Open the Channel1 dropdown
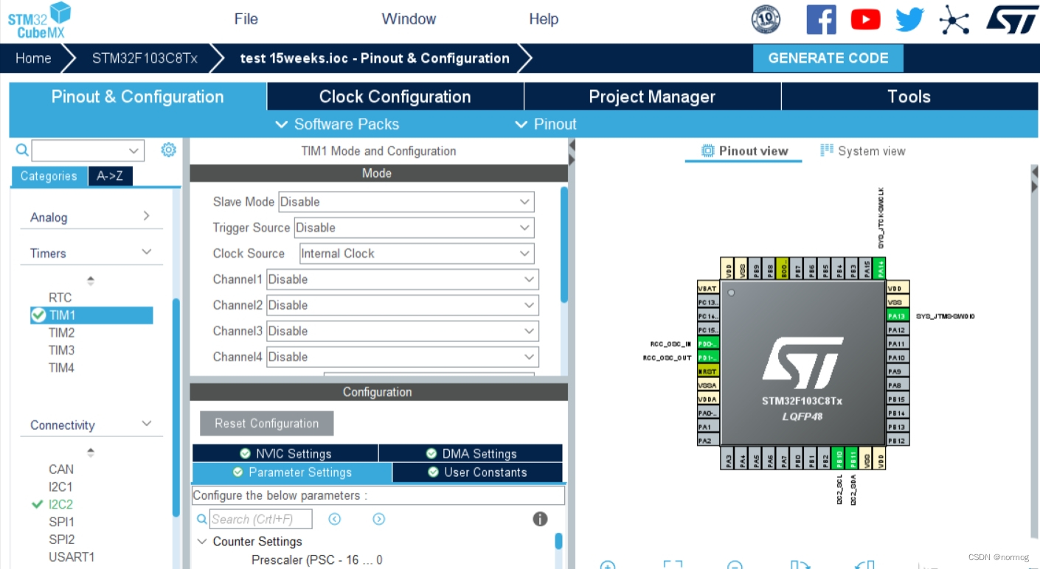 coord(403,279)
